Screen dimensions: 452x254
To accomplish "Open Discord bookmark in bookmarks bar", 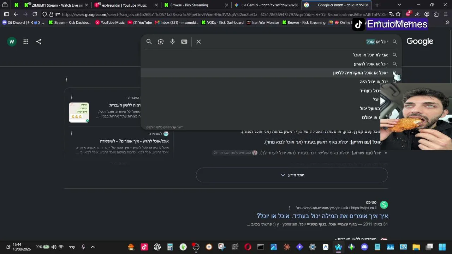I will pyautogui.click(x=23, y=23).
